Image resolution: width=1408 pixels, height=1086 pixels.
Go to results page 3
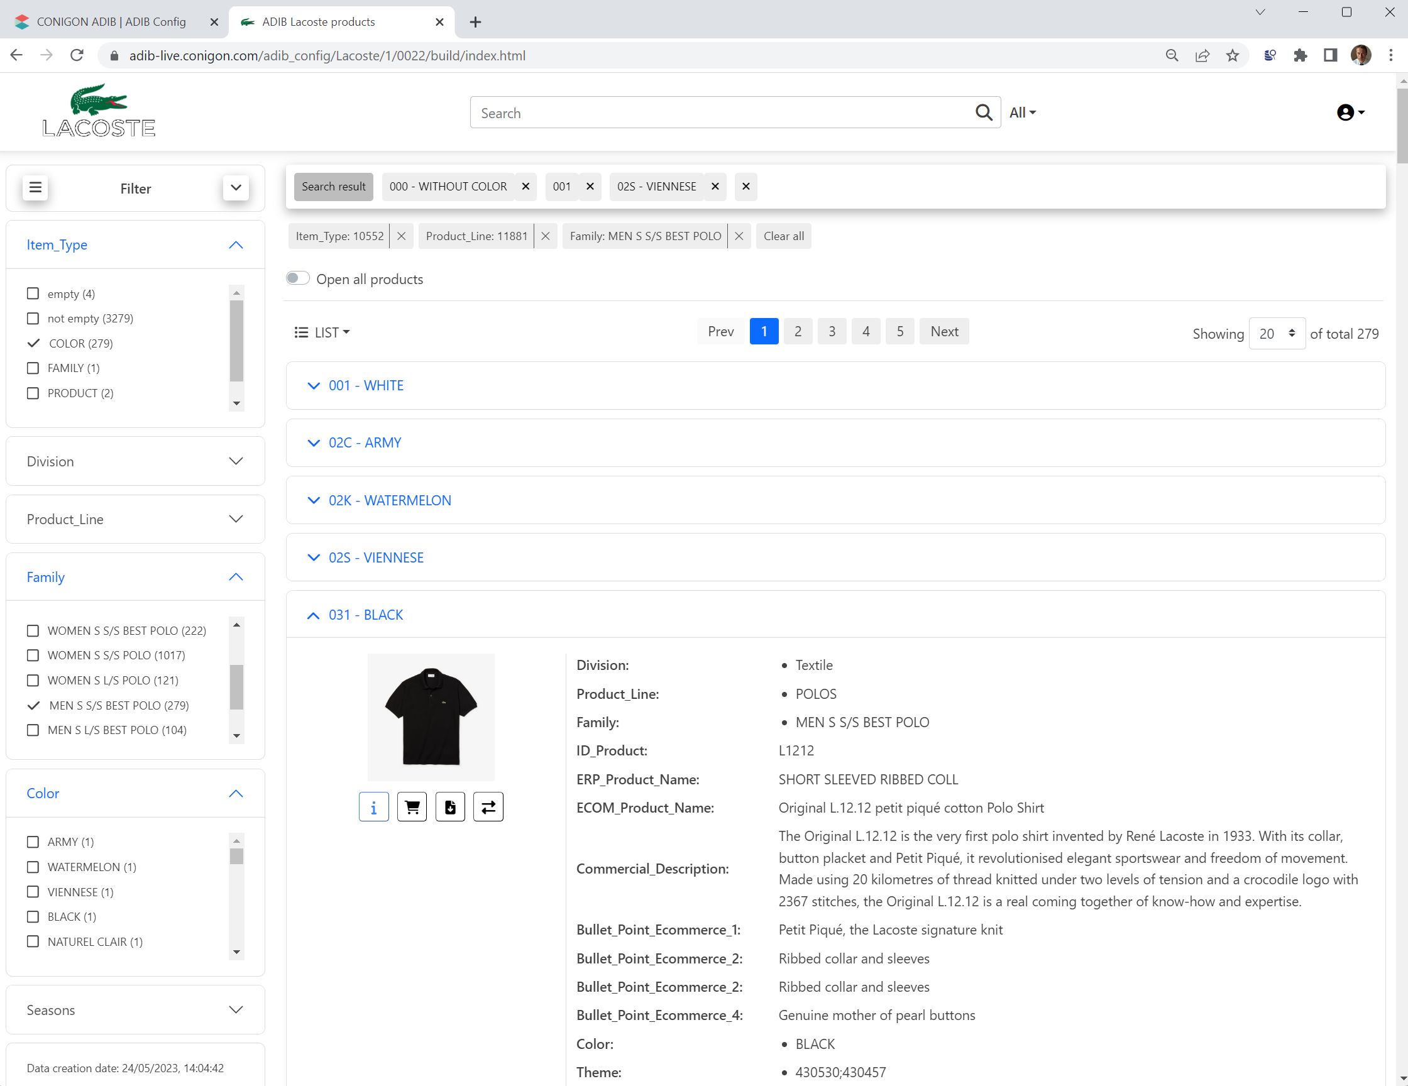(x=832, y=331)
